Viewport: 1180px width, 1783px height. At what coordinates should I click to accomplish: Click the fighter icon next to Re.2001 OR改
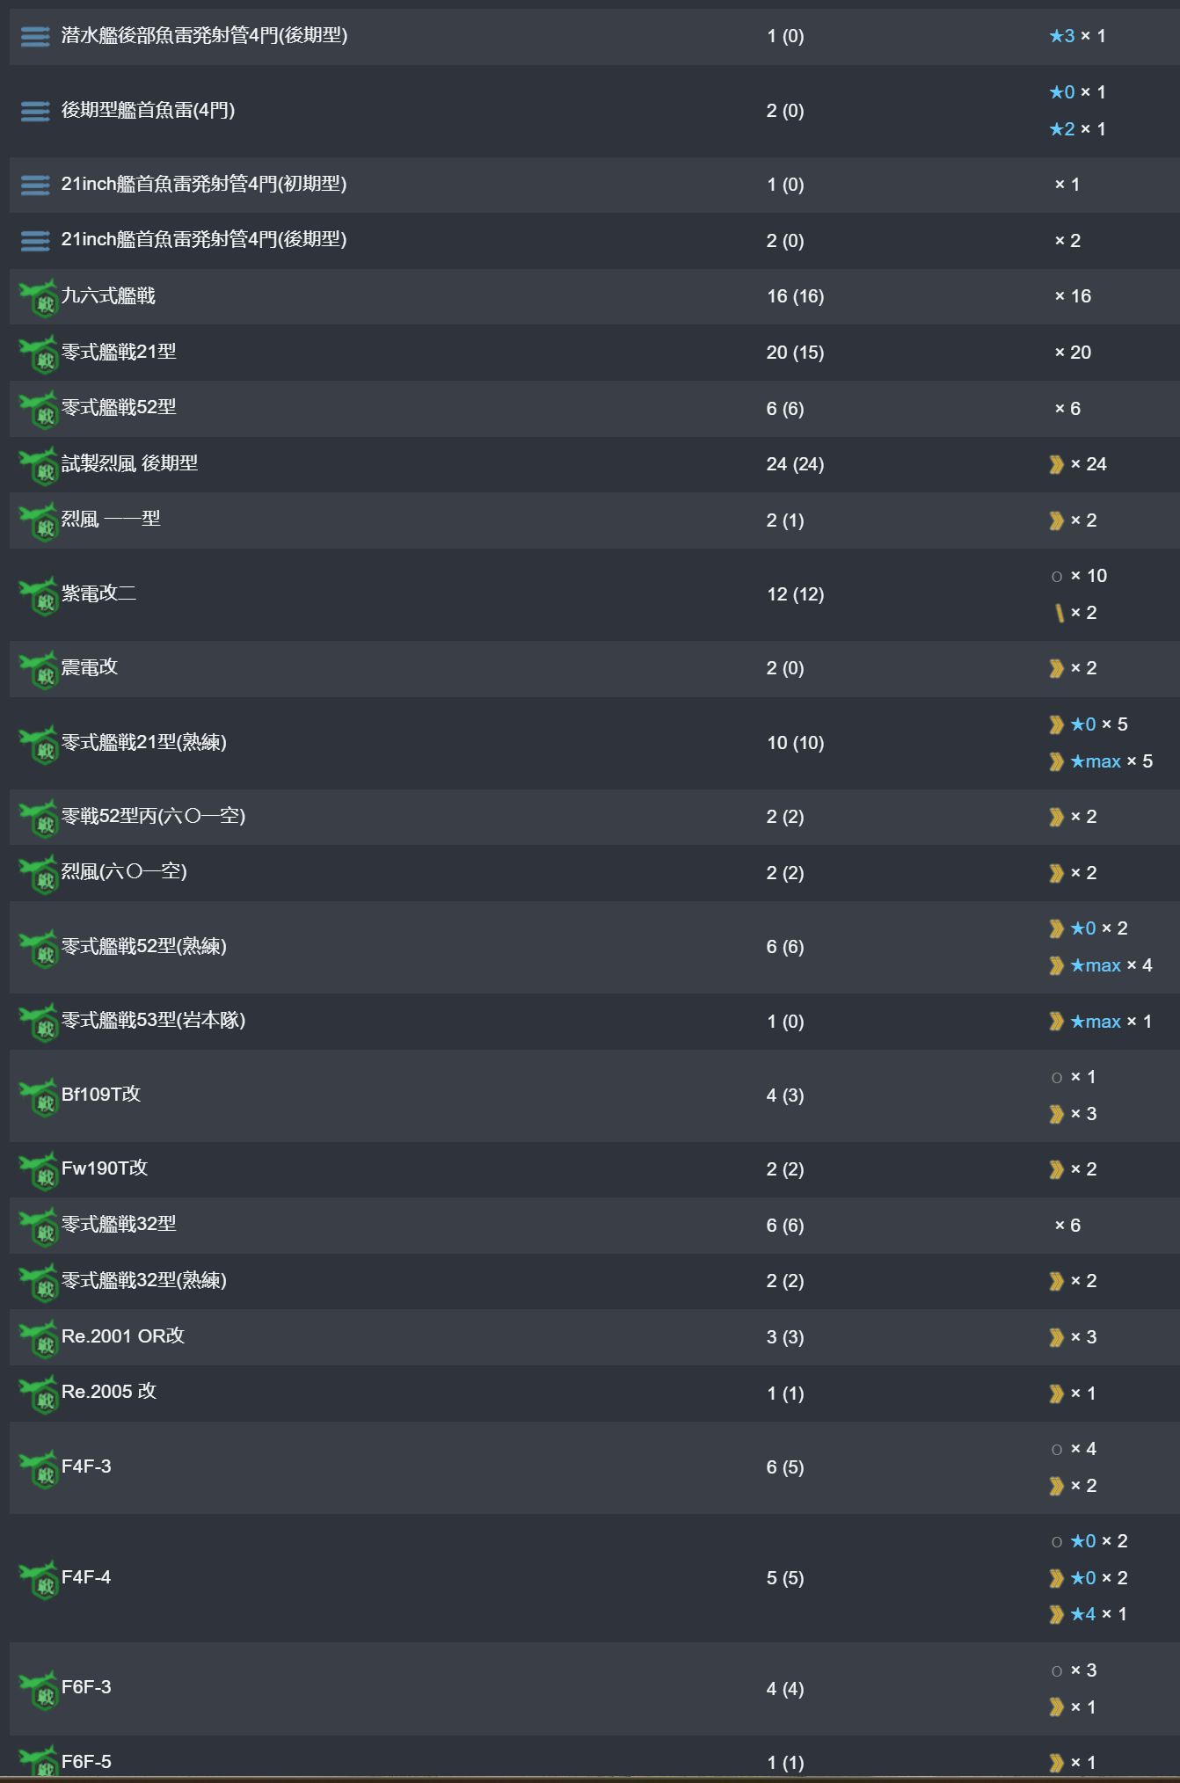[x=39, y=1339]
